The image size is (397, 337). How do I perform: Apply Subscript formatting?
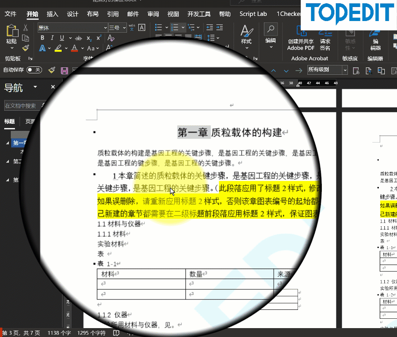pyautogui.click(x=89, y=38)
